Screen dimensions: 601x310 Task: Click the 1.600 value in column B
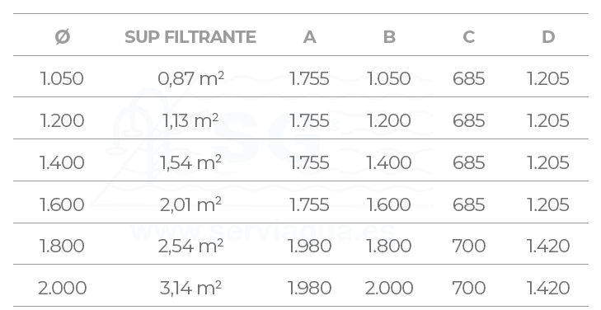click(389, 204)
